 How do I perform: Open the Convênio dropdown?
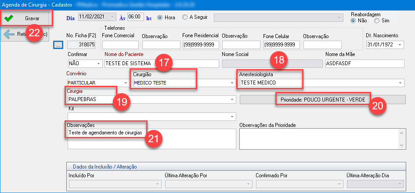pyautogui.click(x=126, y=83)
